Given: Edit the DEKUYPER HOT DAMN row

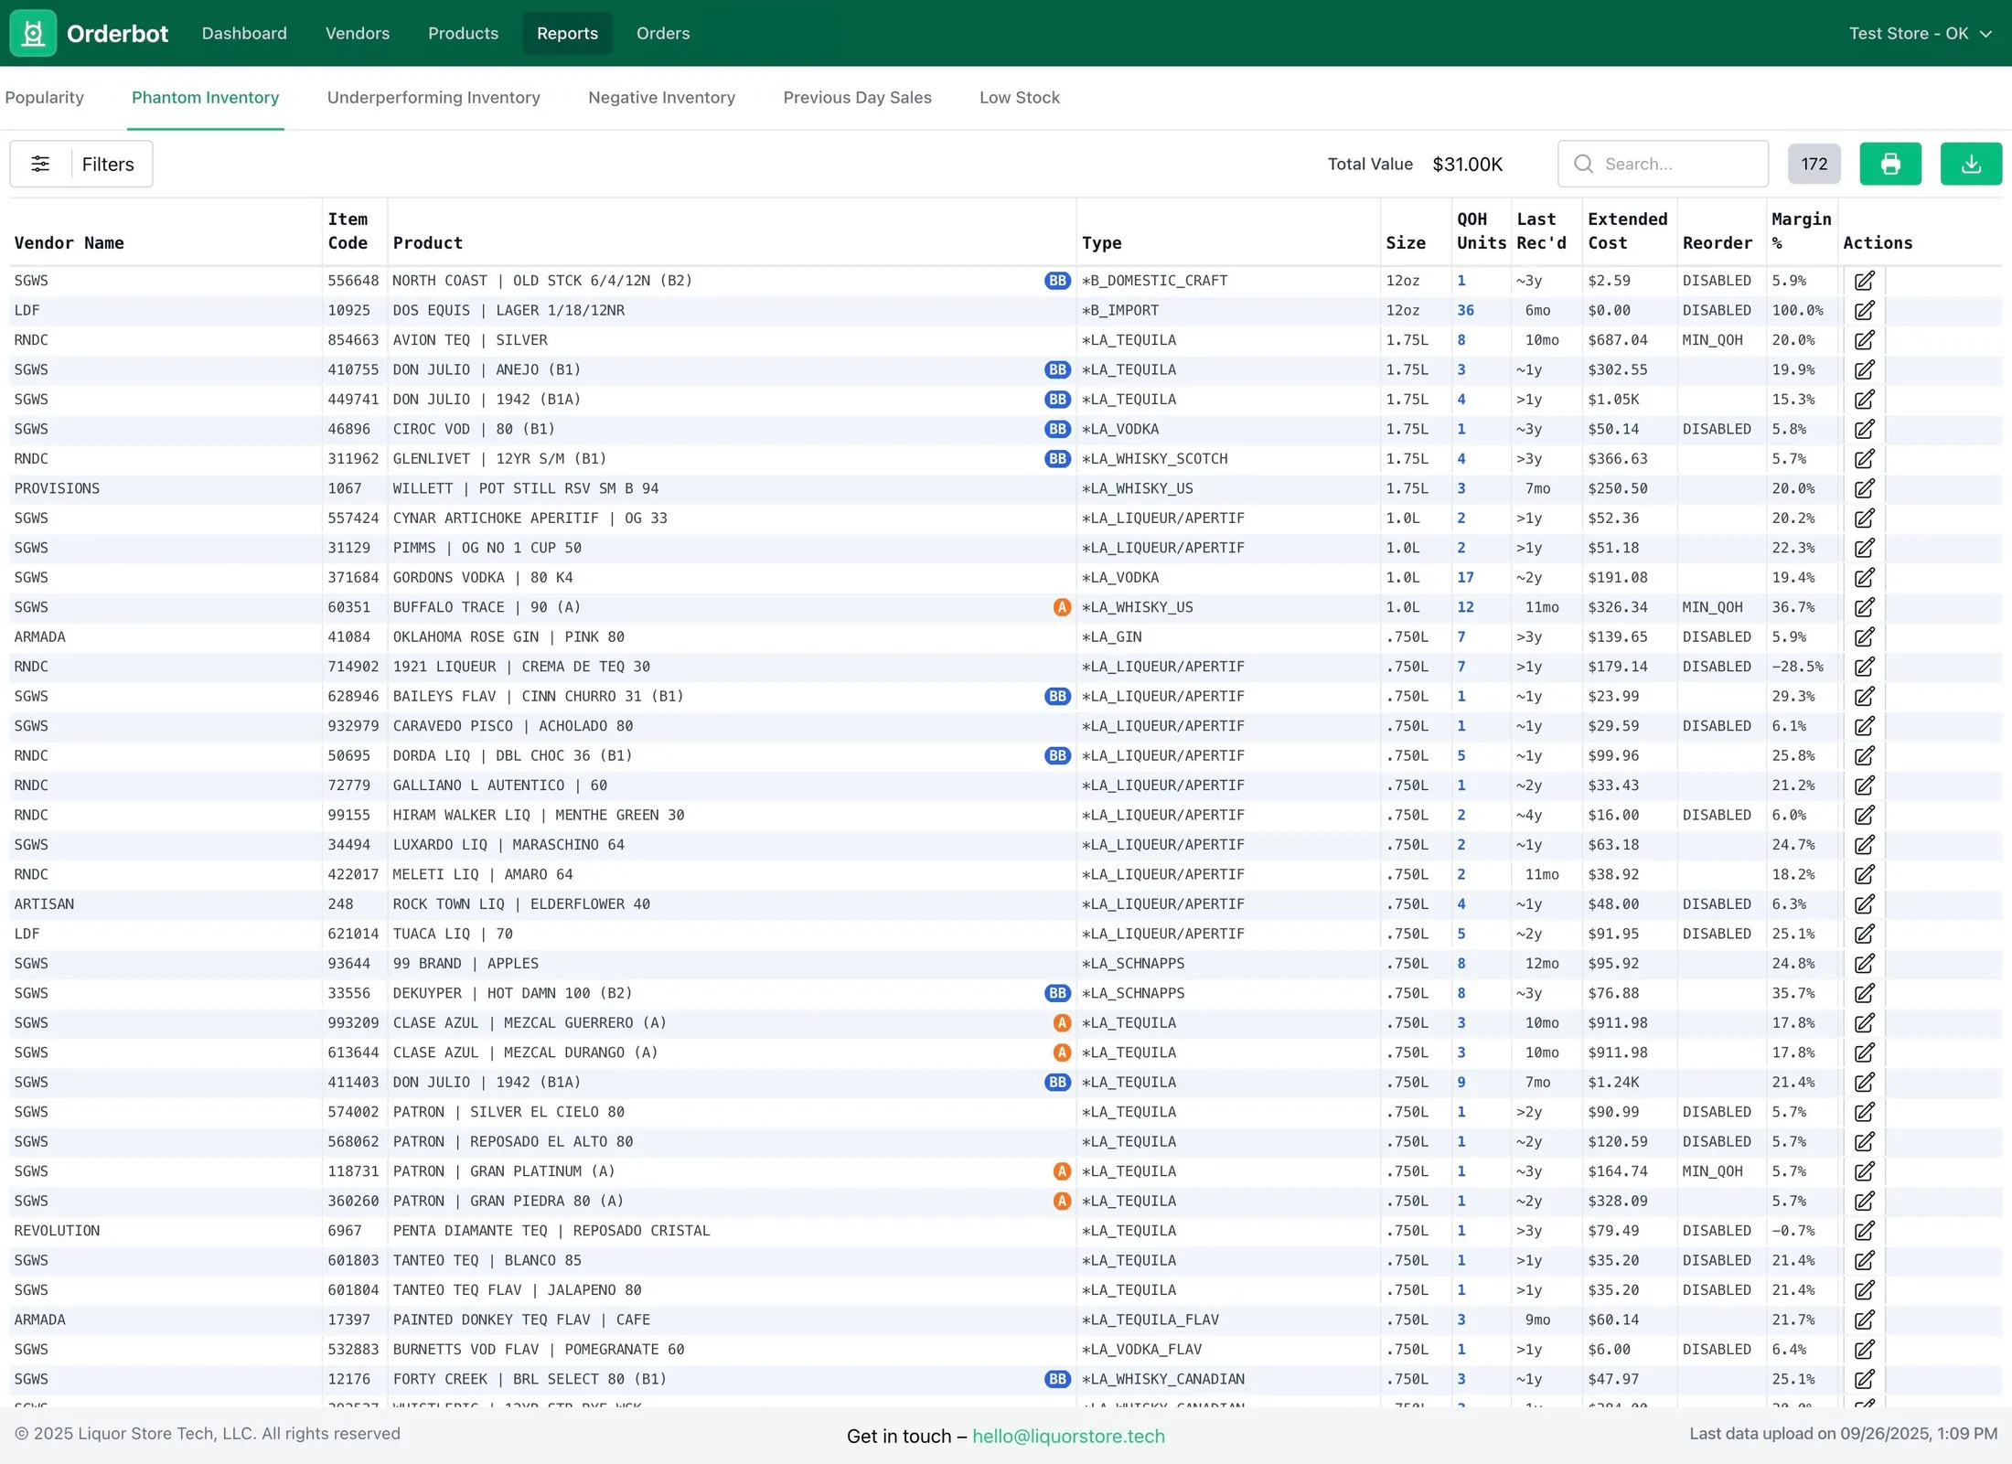Looking at the screenshot, I should [1865, 993].
